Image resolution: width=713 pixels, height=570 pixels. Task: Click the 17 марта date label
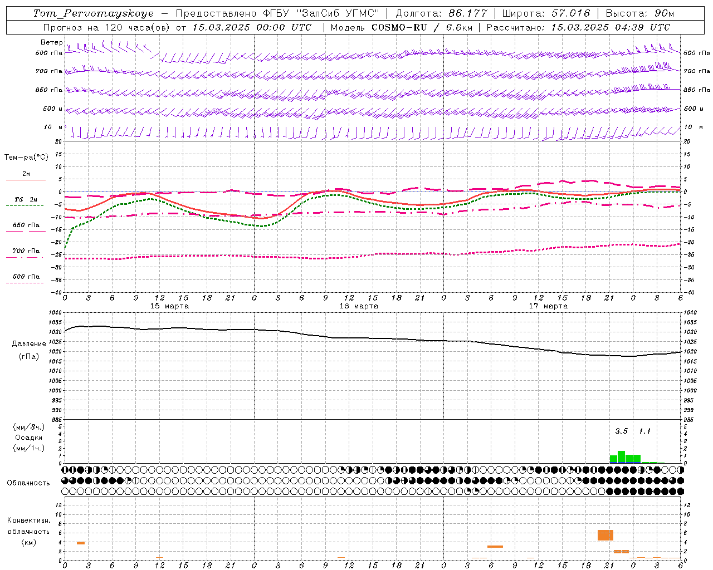[x=548, y=306]
